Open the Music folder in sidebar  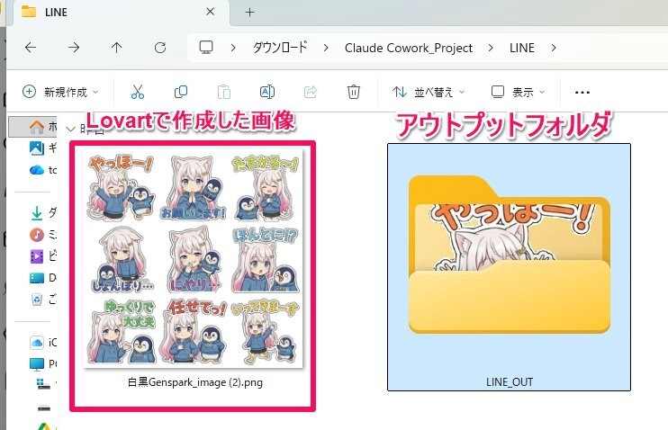tap(42, 234)
